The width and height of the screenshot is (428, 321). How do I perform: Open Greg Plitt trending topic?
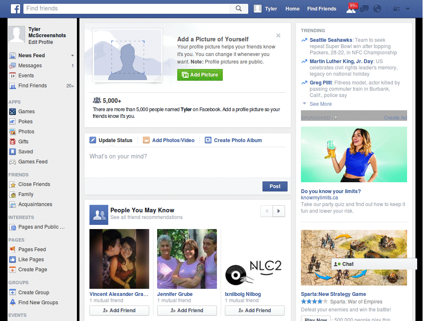click(321, 82)
